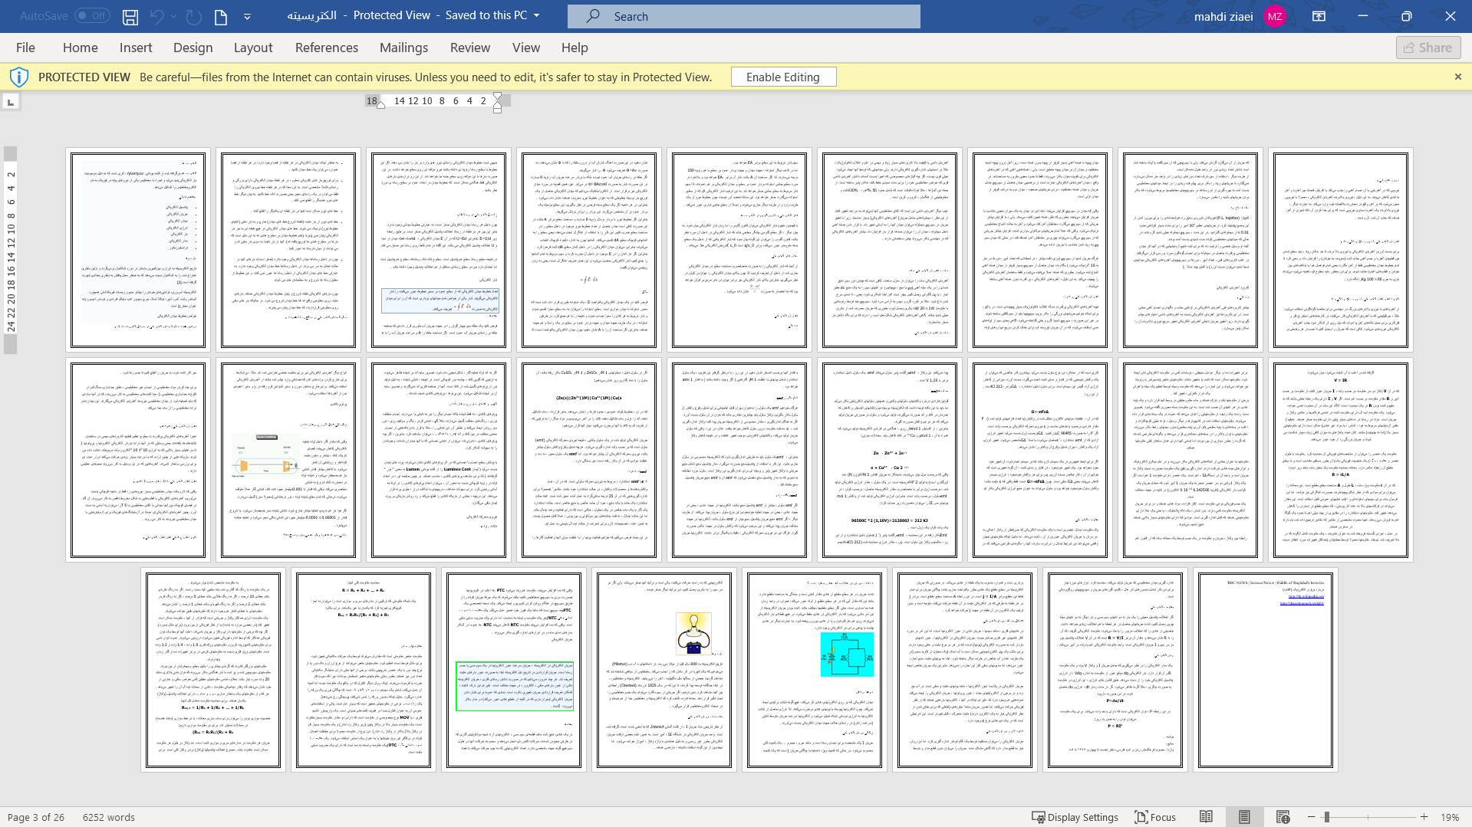Viewport: 1472px width, 827px height.
Task: Open the View tab
Action: click(x=526, y=48)
